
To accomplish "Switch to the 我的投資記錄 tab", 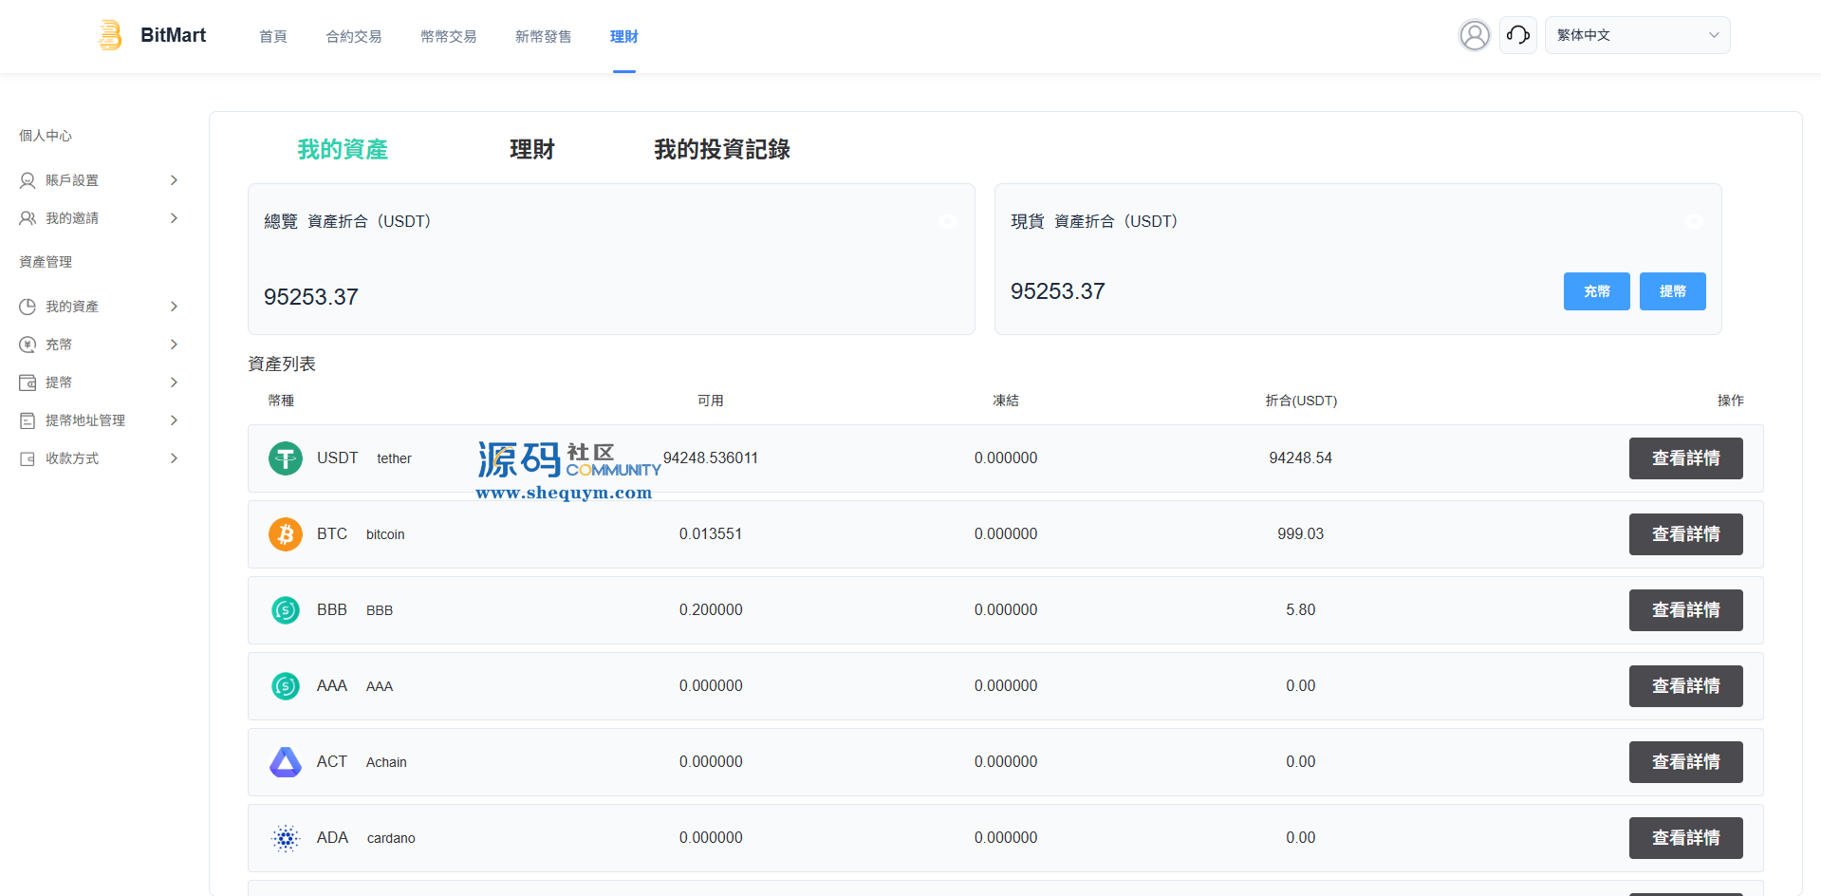I will coord(721,149).
